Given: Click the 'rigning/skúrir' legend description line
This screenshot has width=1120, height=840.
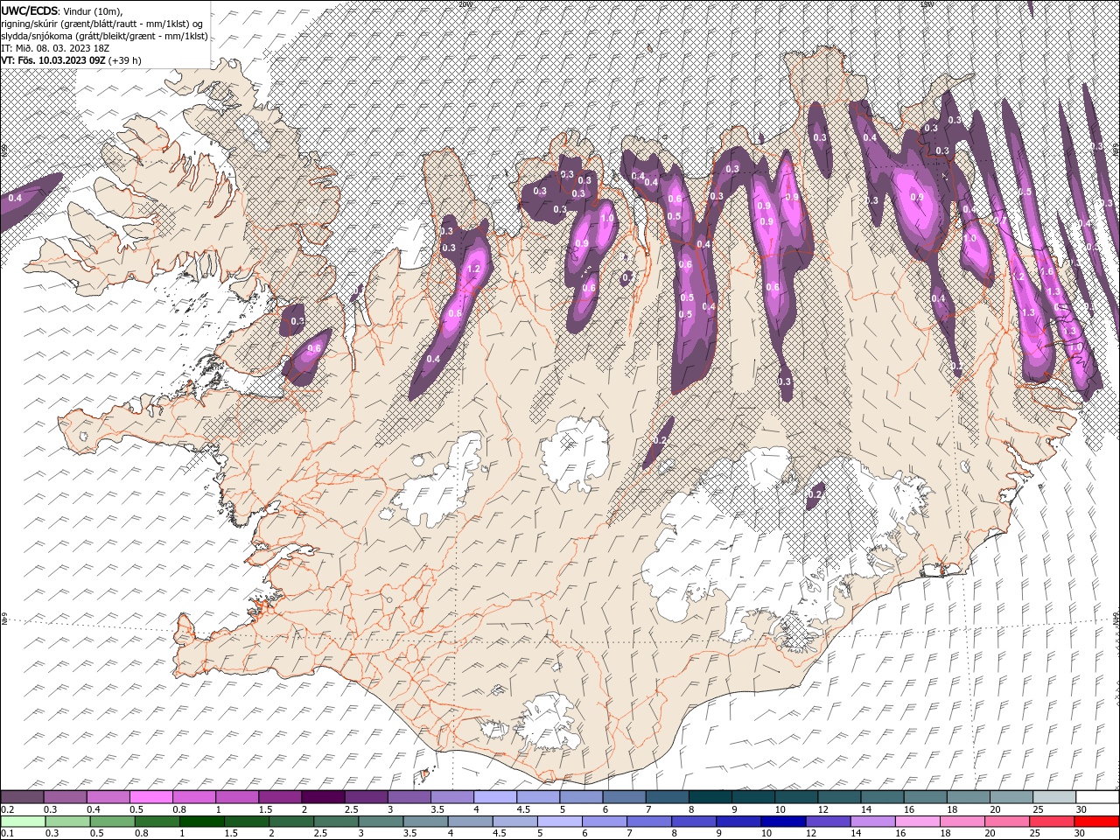Looking at the screenshot, I should click(103, 24).
